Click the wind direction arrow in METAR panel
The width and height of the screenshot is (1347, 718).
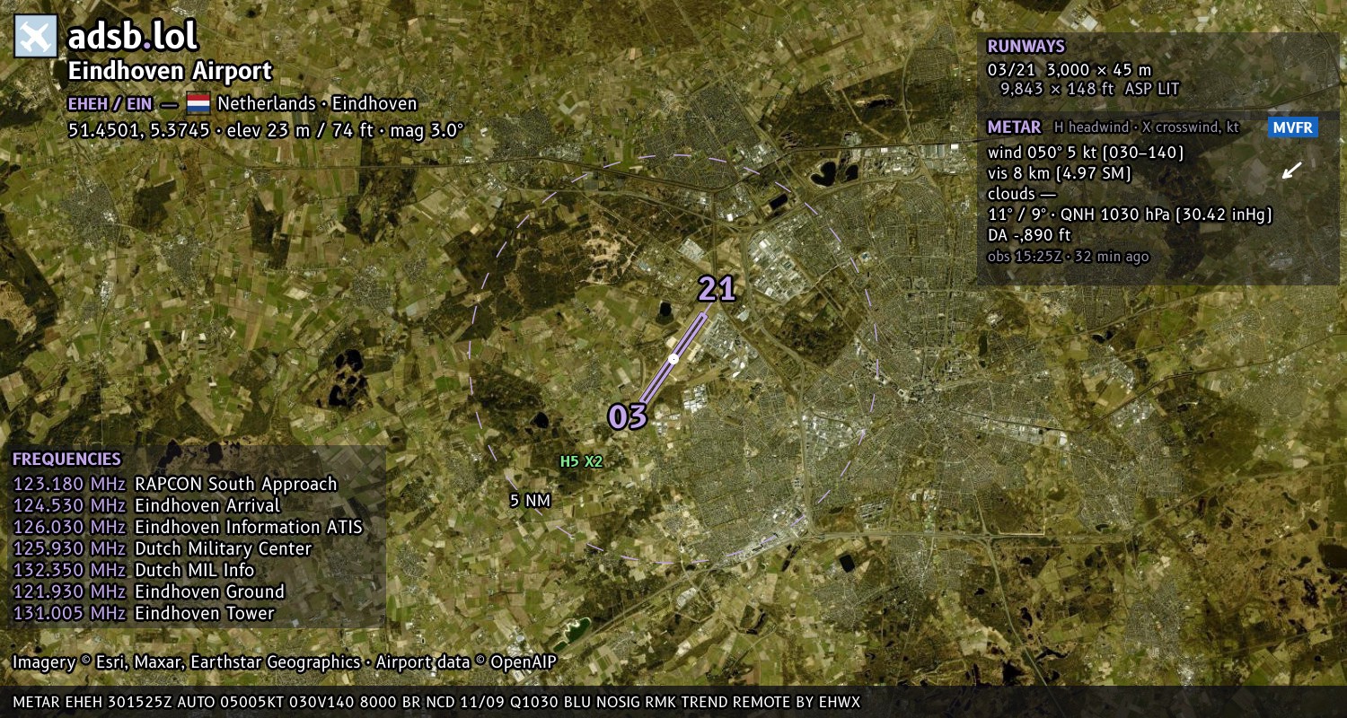tap(1291, 170)
